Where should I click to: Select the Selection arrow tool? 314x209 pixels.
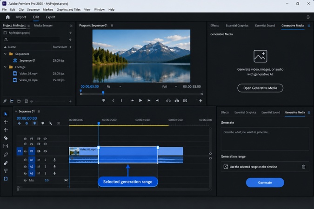click(6, 114)
